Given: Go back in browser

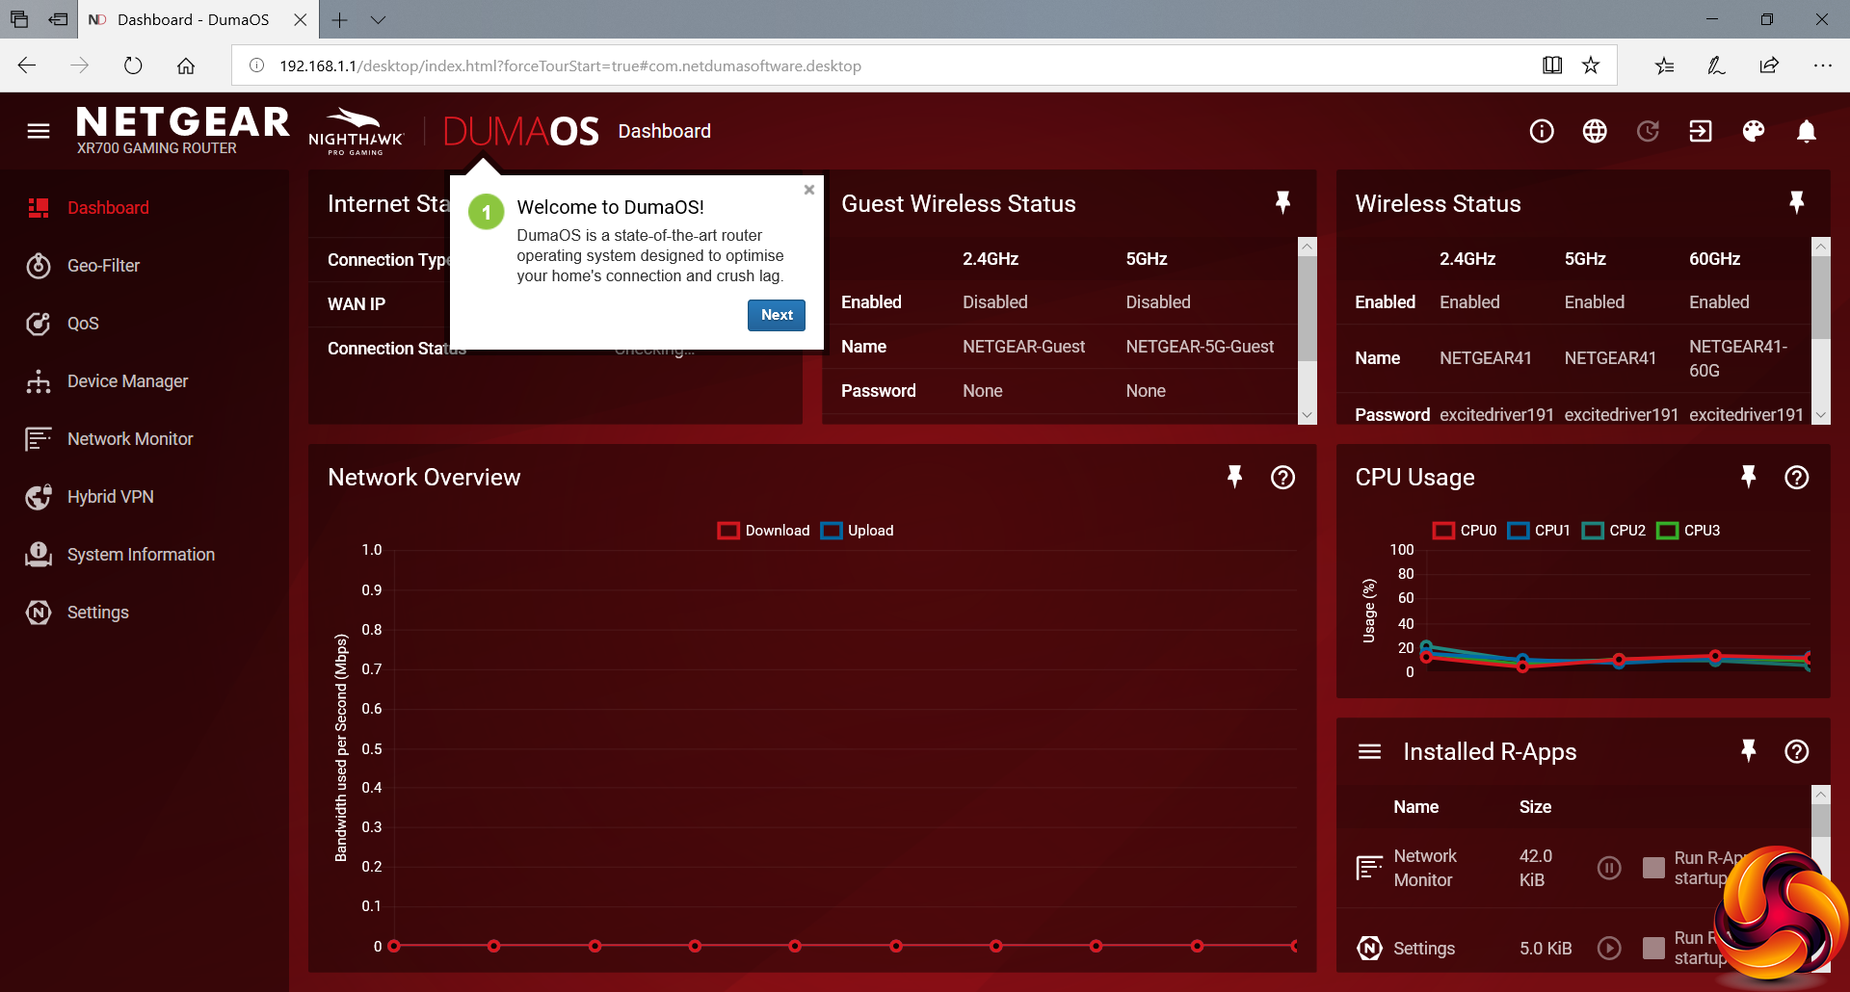Looking at the screenshot, I should (x=27, y=65).
